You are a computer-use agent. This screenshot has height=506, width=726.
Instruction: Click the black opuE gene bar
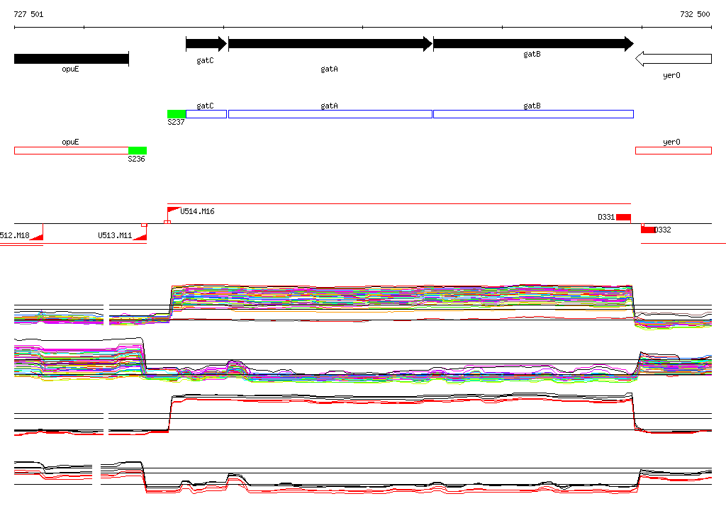click(72, 59)
